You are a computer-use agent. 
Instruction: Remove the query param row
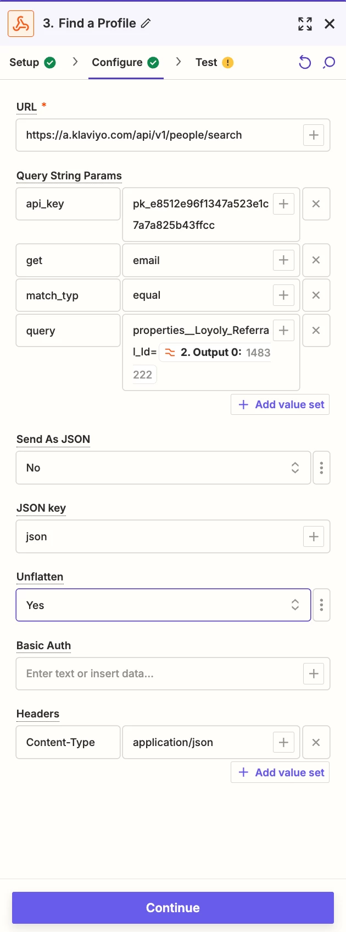coord(316,331)
